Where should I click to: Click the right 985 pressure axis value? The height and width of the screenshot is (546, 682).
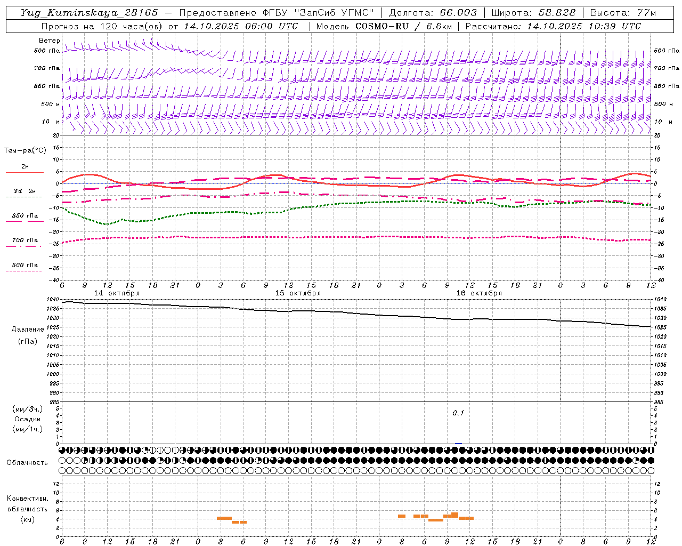point(659,402)
